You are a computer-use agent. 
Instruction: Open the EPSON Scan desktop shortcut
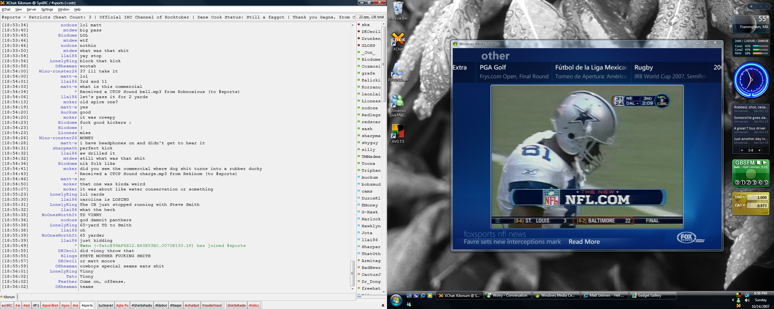click(x=398, y=72)
